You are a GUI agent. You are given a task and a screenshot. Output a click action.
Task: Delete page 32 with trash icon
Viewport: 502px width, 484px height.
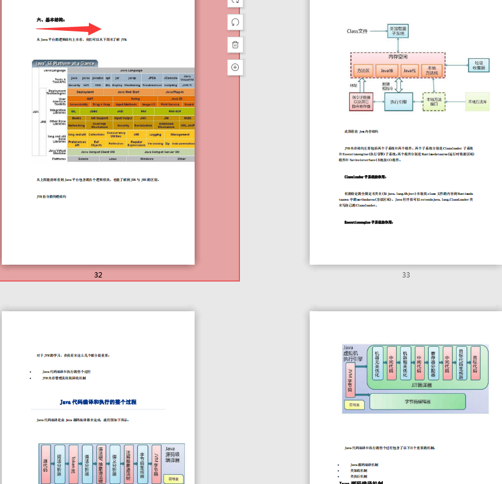click(x=235, y=45)
